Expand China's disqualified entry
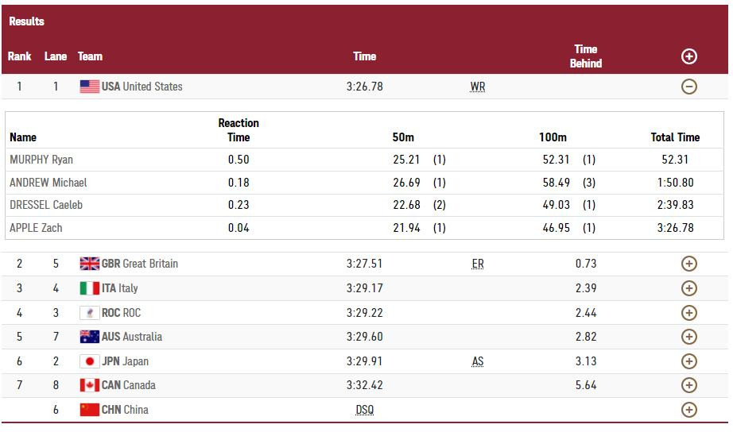 (x=689, y=410)
